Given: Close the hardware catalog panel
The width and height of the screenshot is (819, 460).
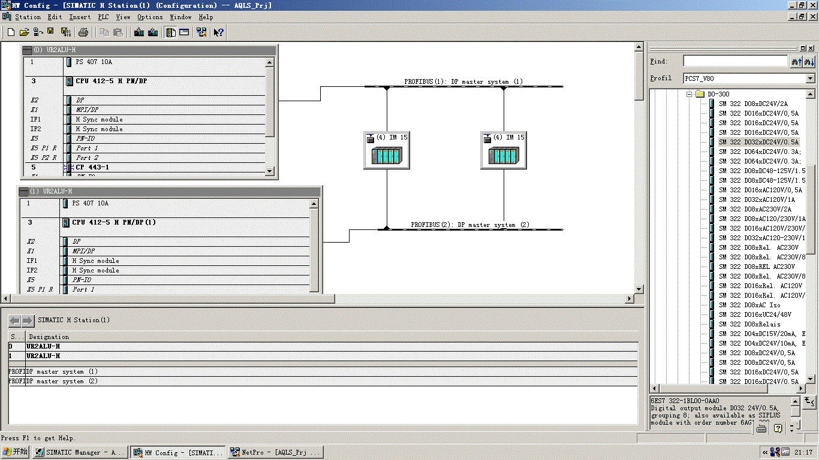Looking at the screenshot, I should coord(812,48).
